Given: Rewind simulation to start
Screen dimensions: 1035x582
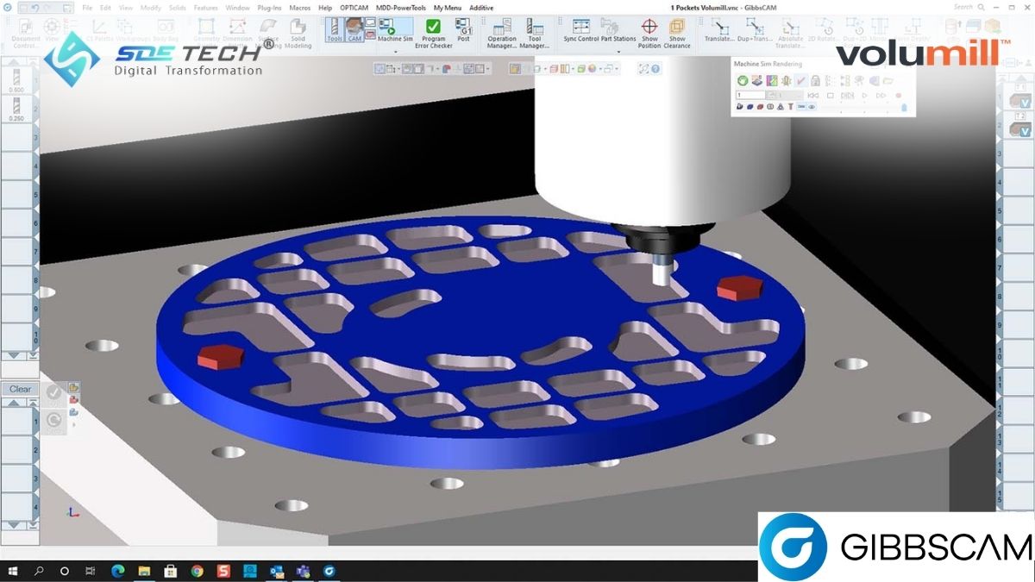Looking at the screenshot, I should [813, 95].
